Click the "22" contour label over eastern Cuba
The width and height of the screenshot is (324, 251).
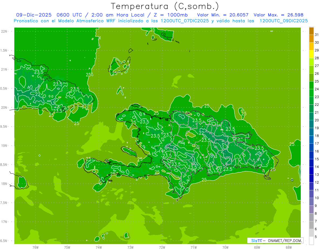coord(38,94)
